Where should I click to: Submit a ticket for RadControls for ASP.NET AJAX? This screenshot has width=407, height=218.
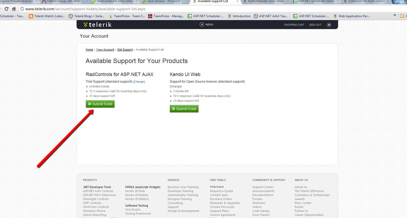pos(100,104)
